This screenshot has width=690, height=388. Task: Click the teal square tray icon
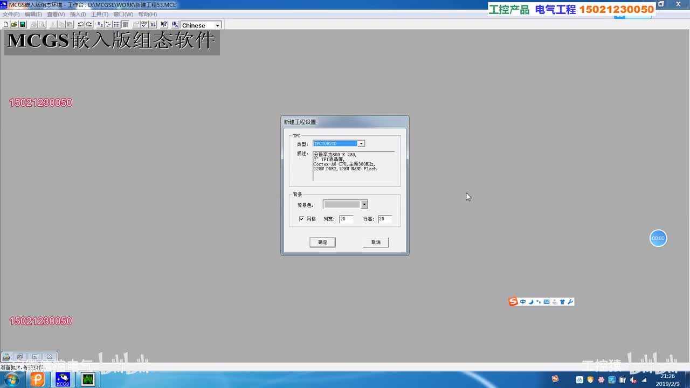tap(612, 380)
